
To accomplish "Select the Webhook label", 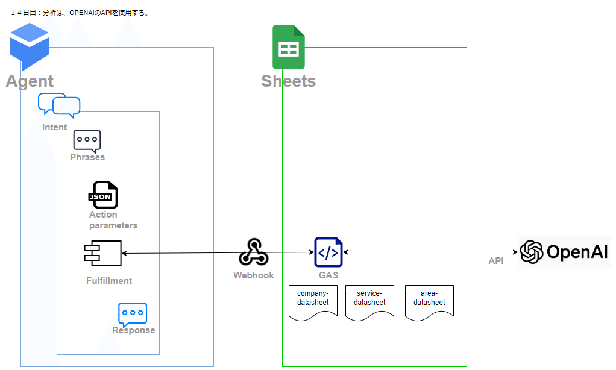I will (254, 275).
